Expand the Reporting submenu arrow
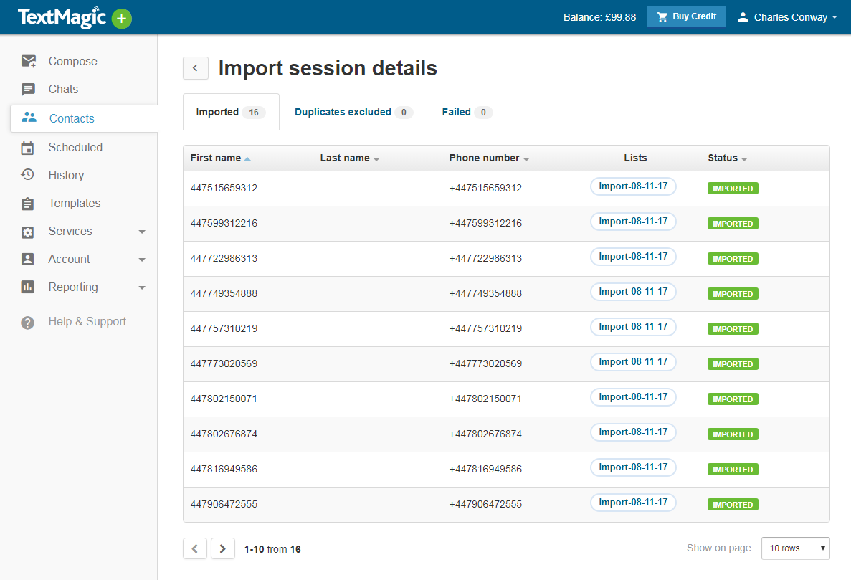Viewport: 851px width, 580px height. pos(142,287)
